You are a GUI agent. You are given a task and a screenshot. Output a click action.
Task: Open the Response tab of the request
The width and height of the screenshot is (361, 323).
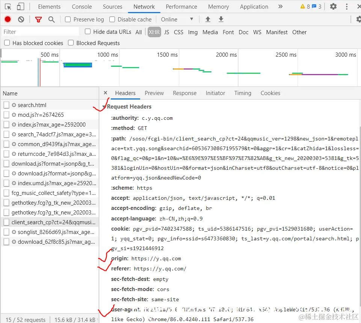185,93
